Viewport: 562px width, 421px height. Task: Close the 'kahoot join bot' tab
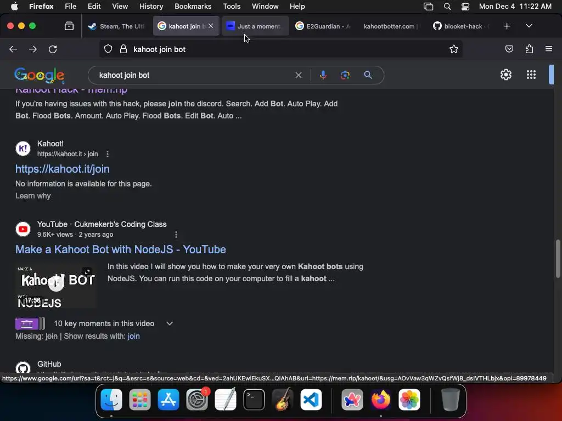[211, 26]
